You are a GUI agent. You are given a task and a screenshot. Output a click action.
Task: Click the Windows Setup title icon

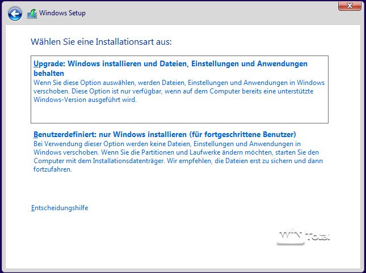(x=32, y=14)
